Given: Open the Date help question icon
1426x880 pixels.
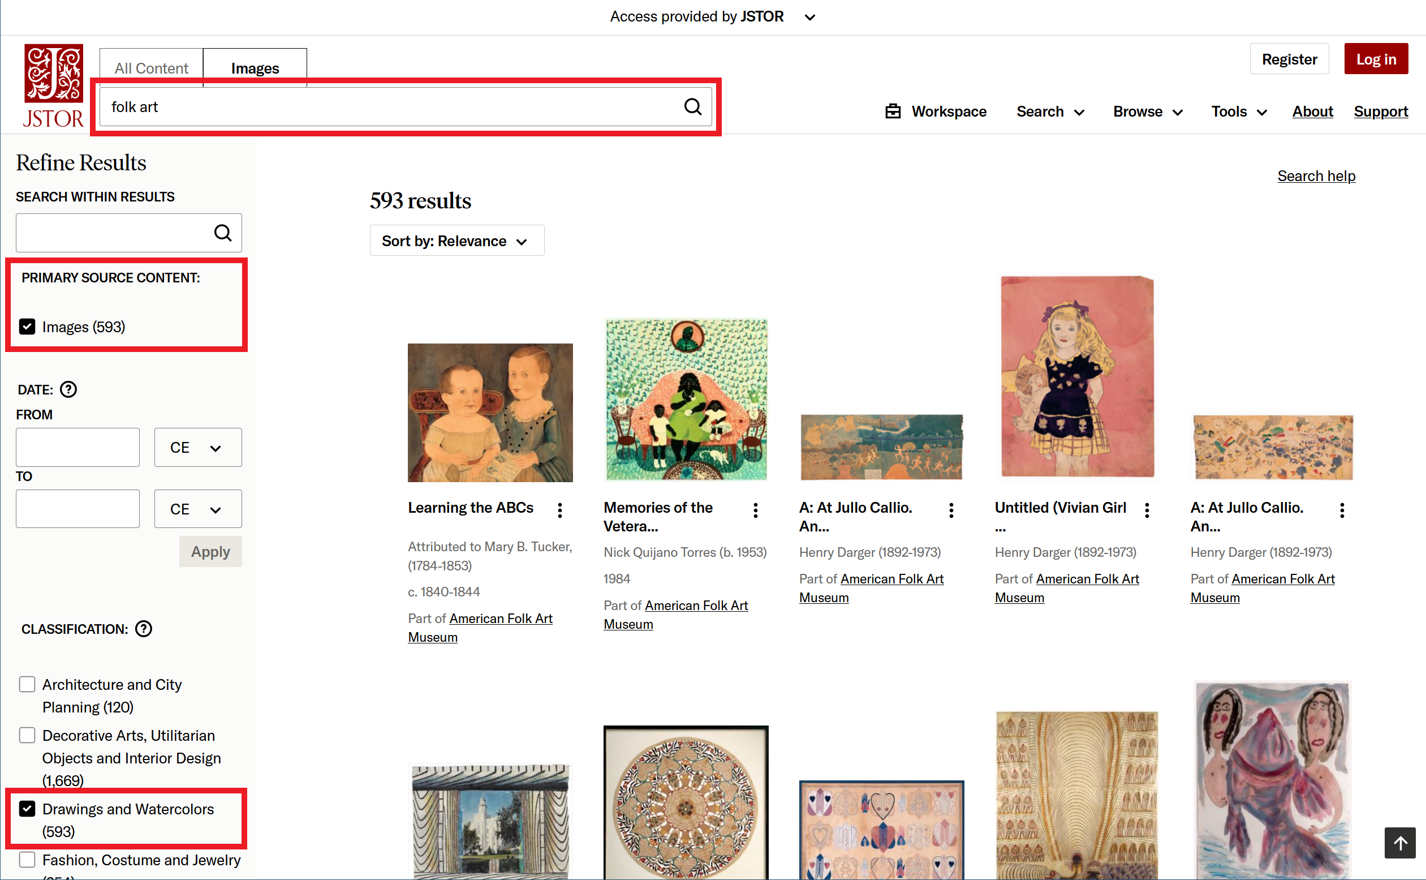Looking at the screenshot, I should [68, 389].
